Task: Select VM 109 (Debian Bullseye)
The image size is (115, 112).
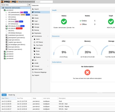Action: click(x=15, y=33)
